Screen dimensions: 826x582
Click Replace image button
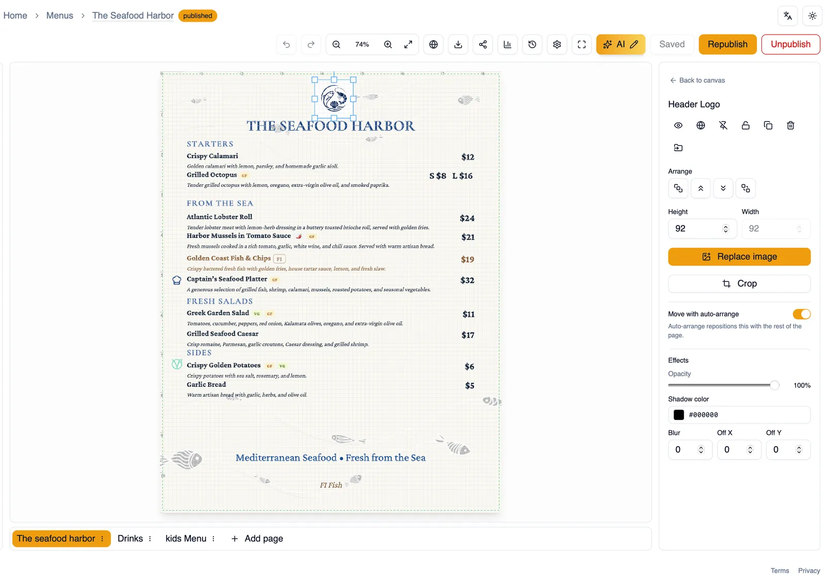(x=739, y=257)
